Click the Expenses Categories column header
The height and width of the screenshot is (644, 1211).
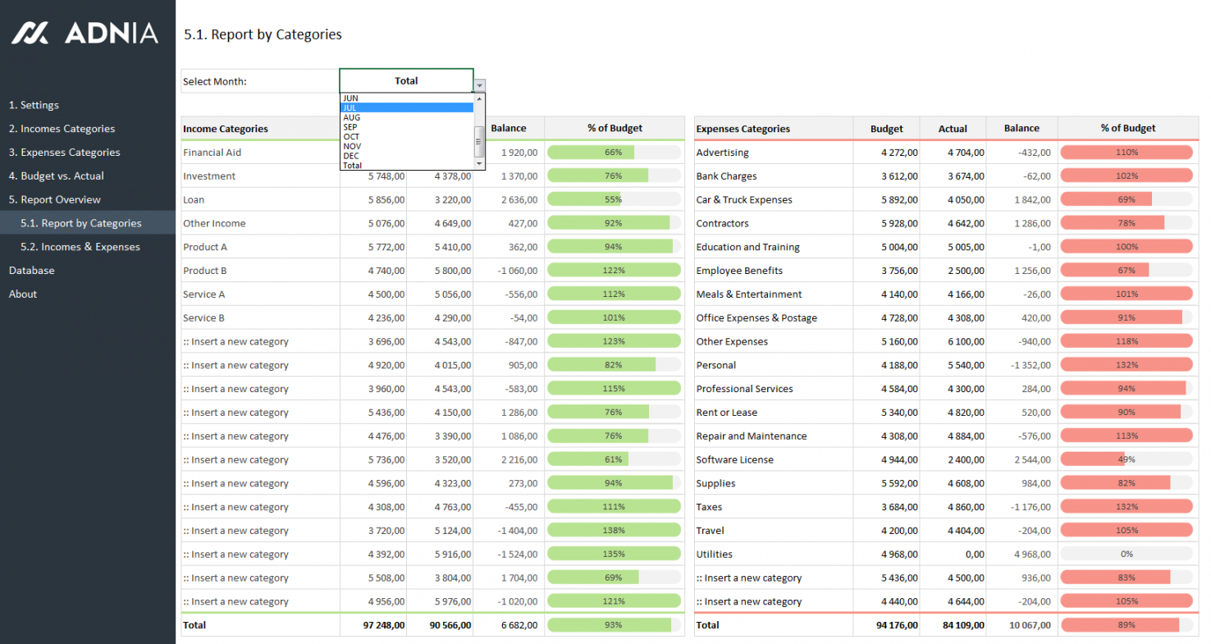pos(743,129)
